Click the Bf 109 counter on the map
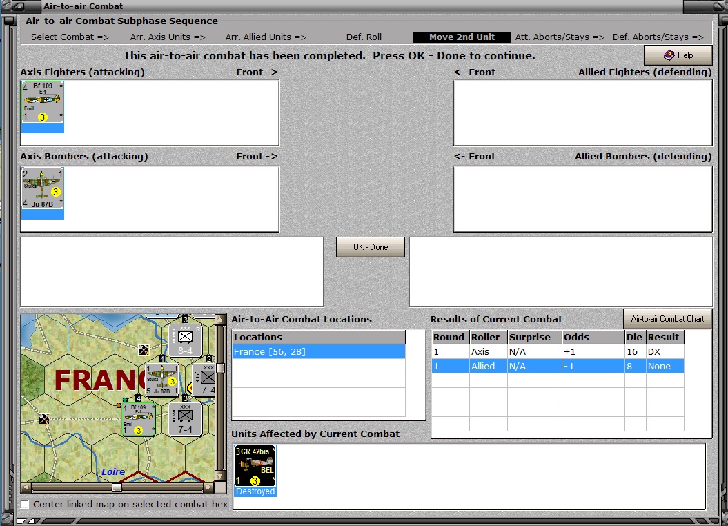 pos(139,419)
